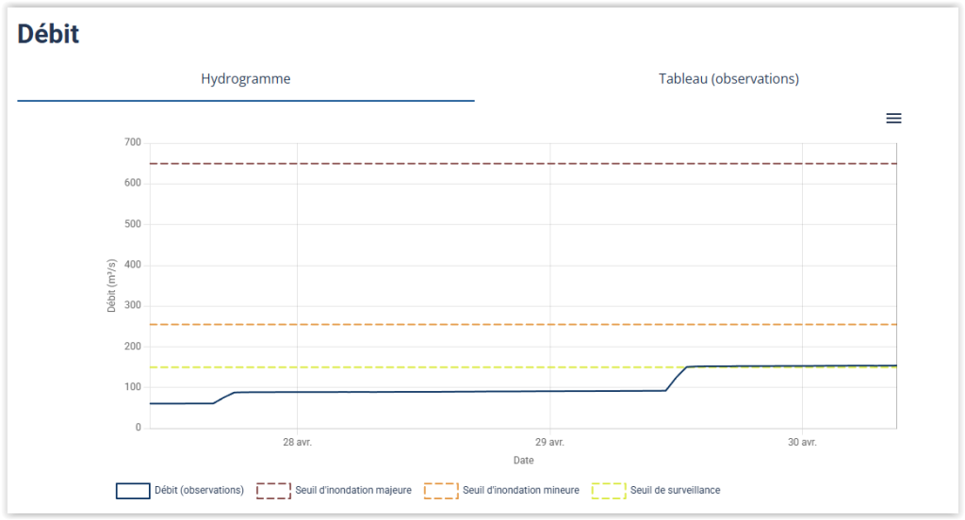Toggle the Seuil d'inondation mineure legend text
This screenshot has width=965, height=520.
(520, 491)
